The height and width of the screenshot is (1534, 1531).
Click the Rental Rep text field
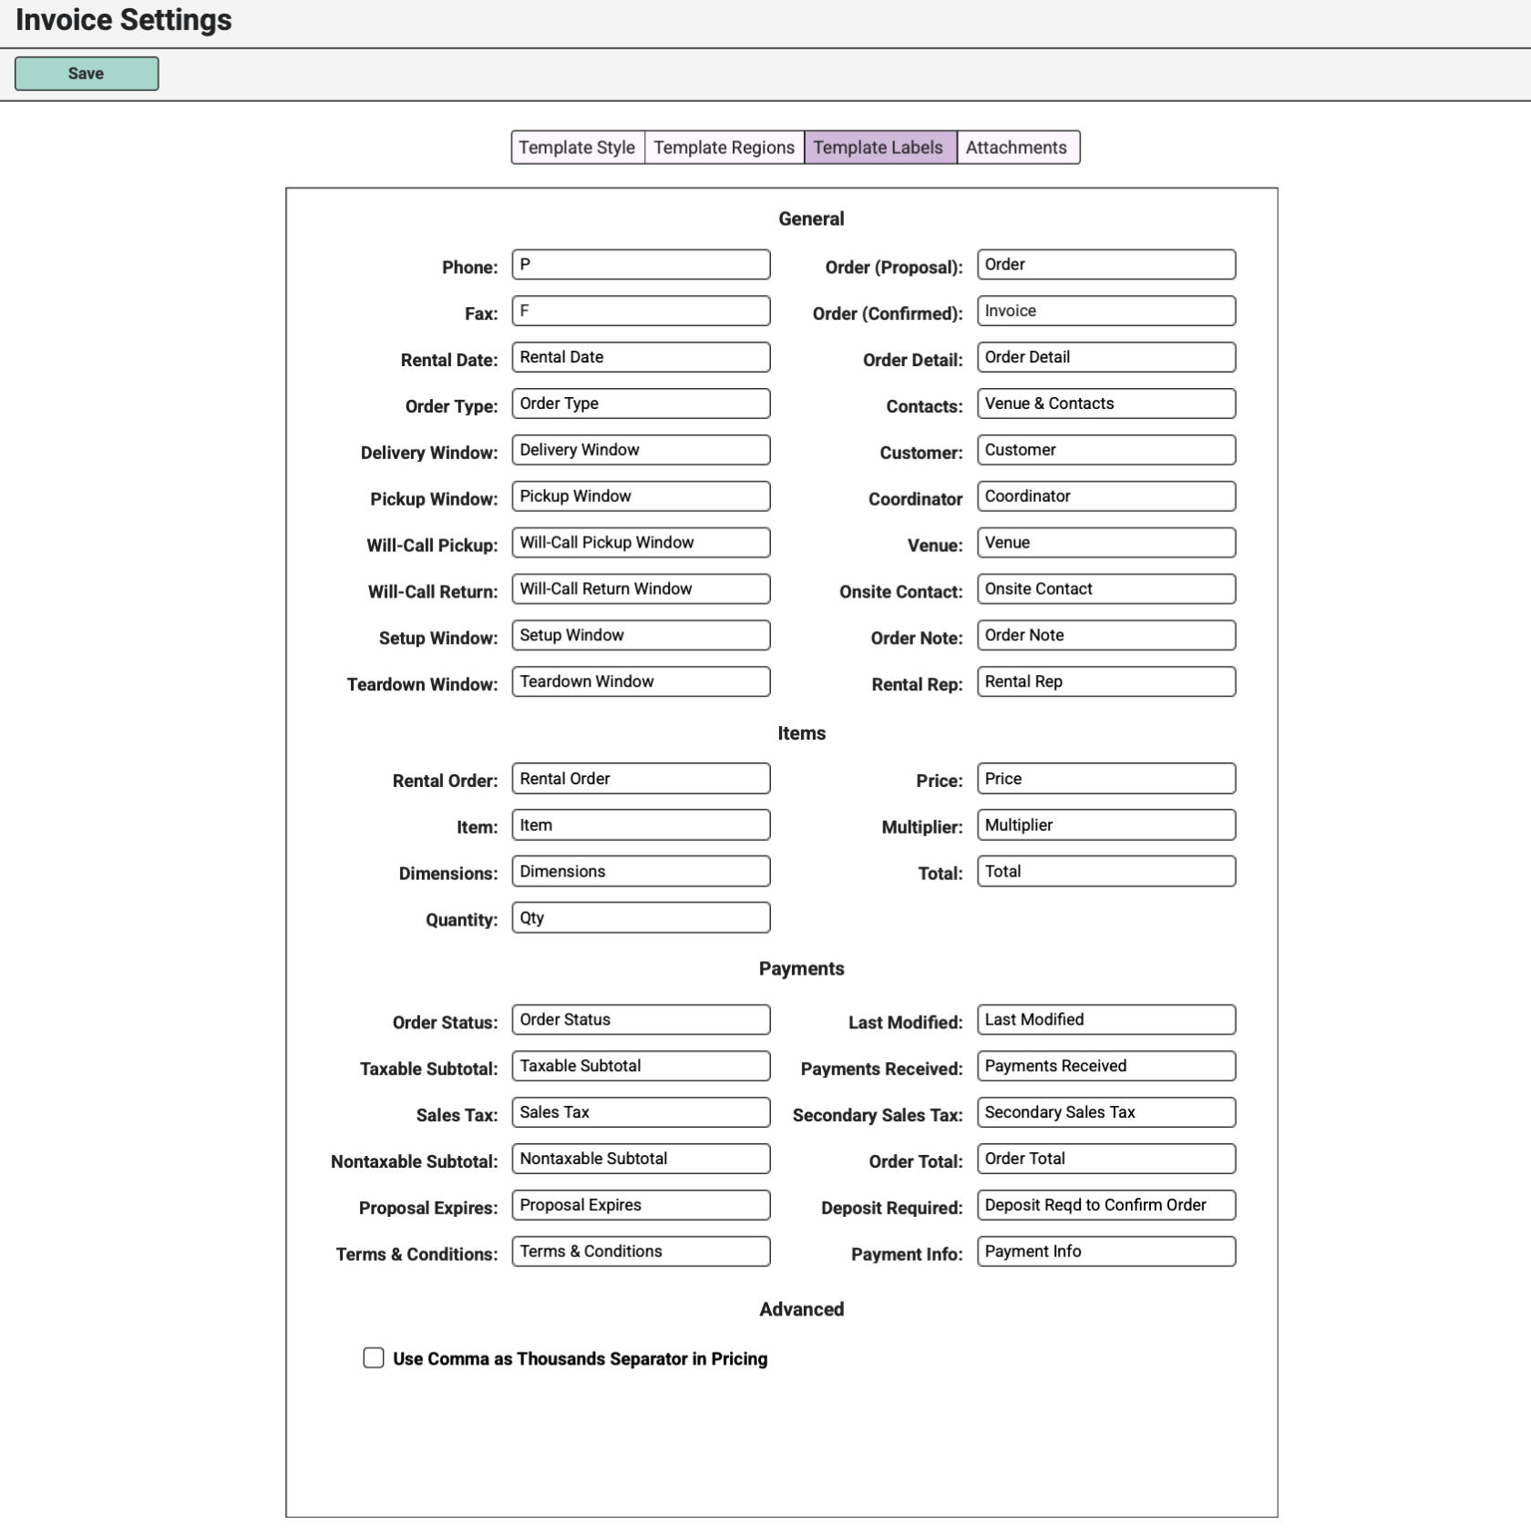tap(1105, 681)
